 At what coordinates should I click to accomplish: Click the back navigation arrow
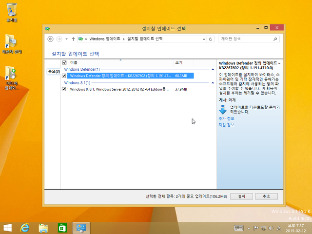tap(51, 39)
